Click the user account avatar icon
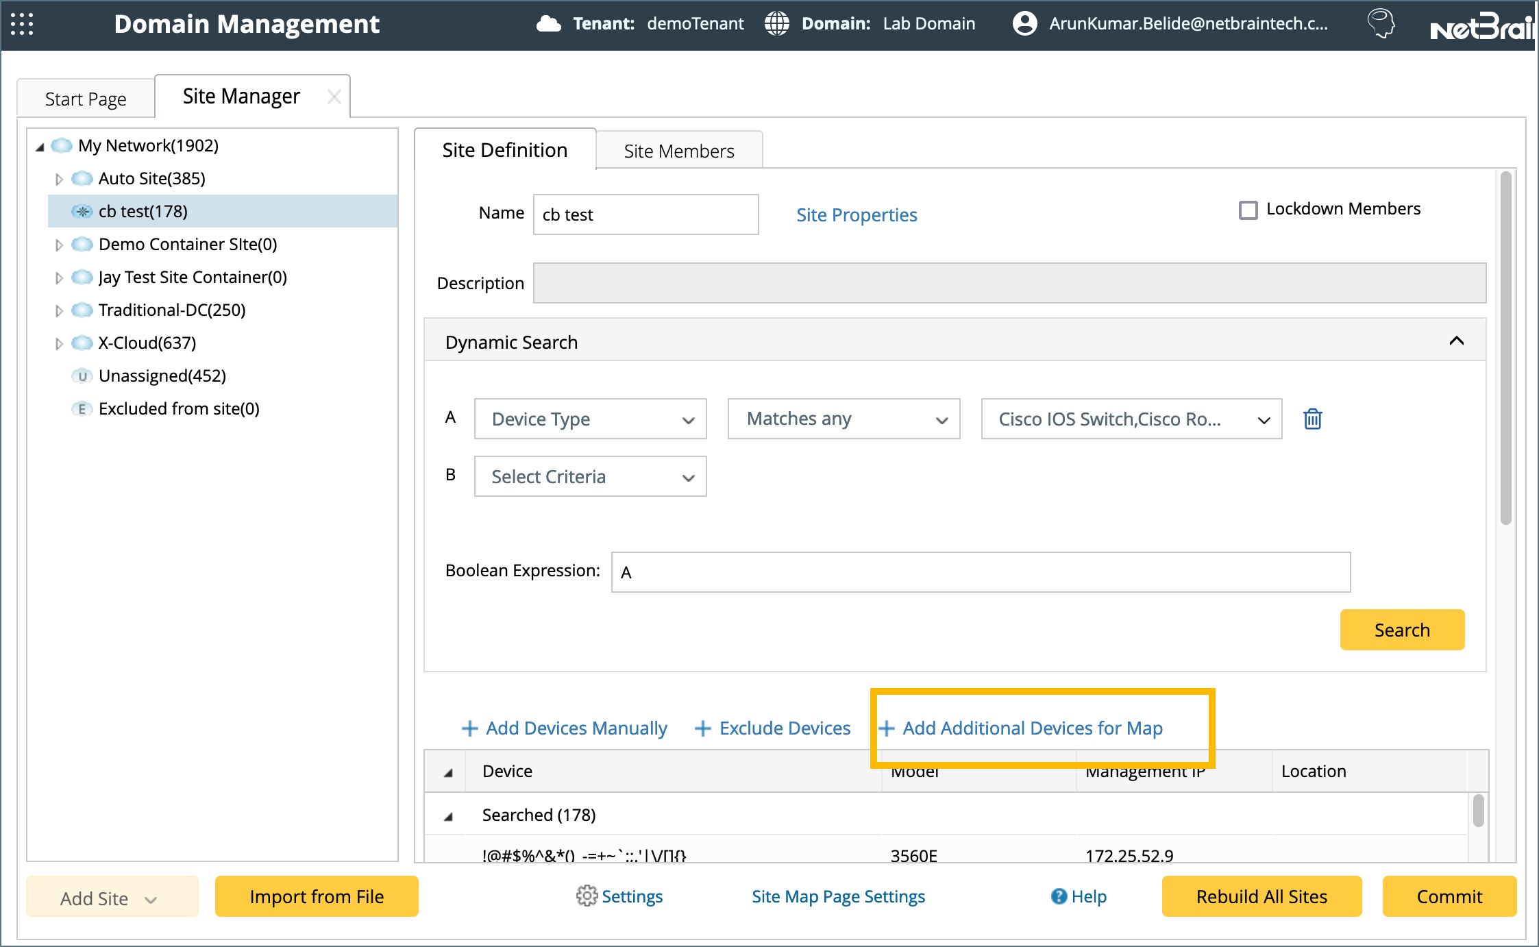 pos(1024,24)
